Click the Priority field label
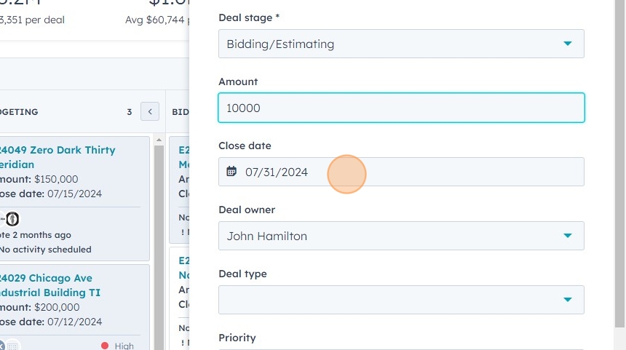This screenshot has height=350, width=626. point(237,338)
